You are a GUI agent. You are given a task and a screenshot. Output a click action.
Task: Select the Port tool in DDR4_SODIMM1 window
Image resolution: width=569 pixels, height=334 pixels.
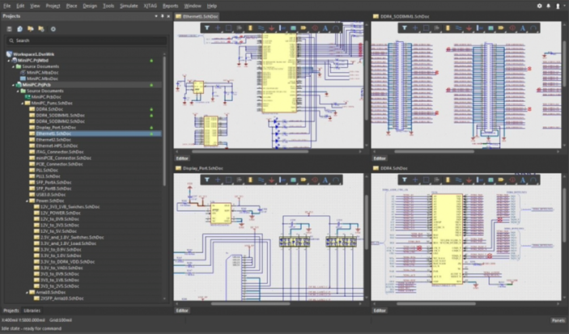501,28
